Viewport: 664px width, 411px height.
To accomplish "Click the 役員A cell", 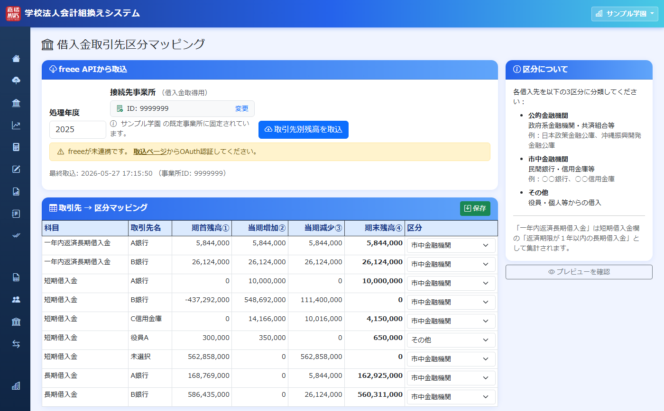I will click(x=150, y=340).
